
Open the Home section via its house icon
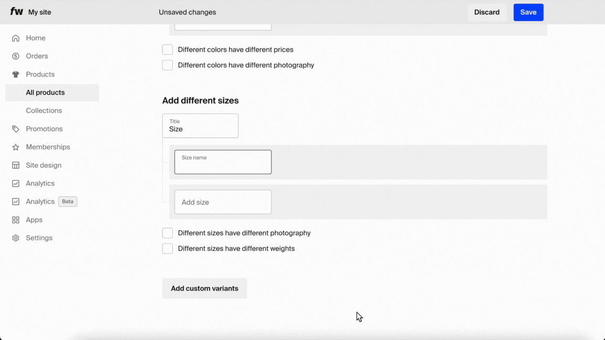[15, 38]
